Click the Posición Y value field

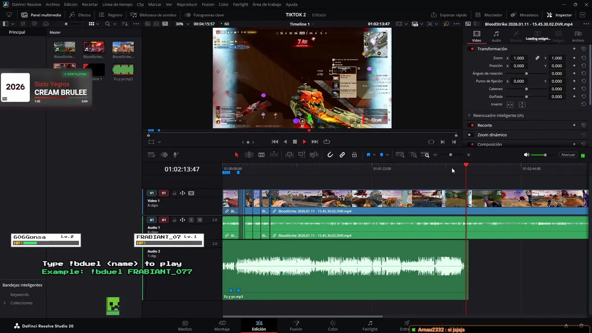557,66
